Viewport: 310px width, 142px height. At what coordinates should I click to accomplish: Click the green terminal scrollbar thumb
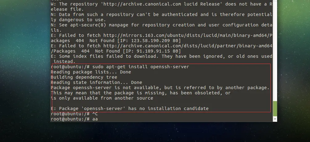pos(275,108)
